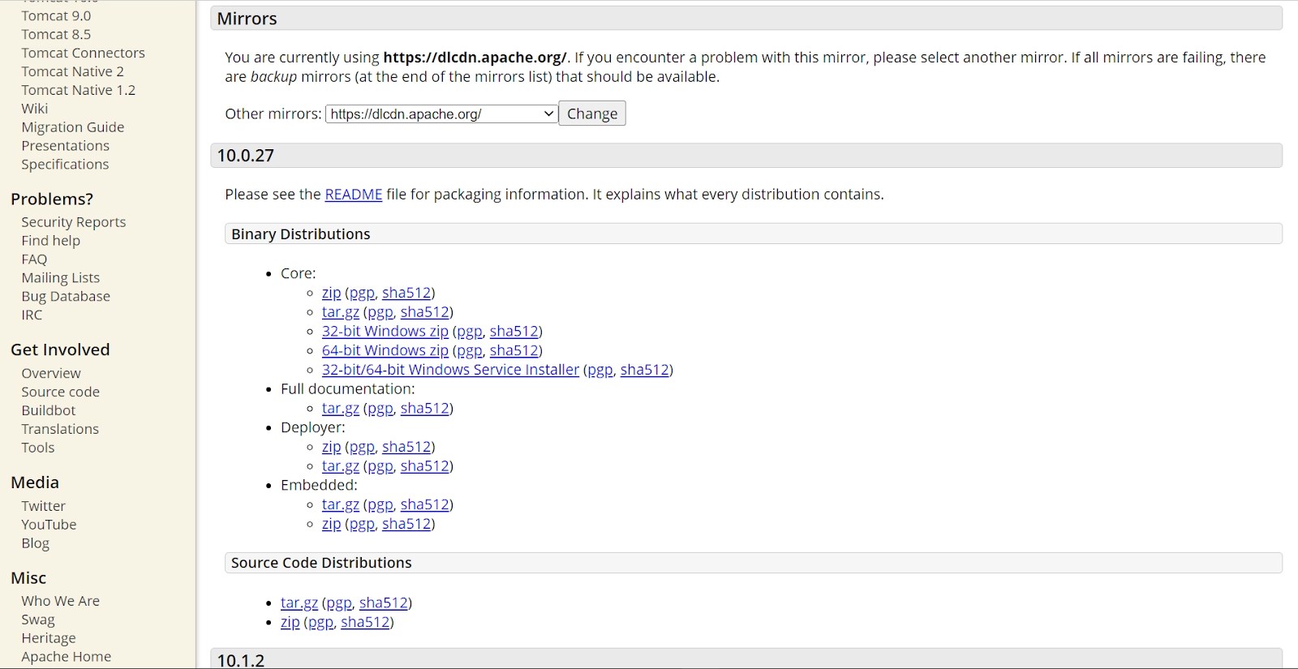
Task: Open Tomcat 8.5 in sidebar
Action: point(56,34)
